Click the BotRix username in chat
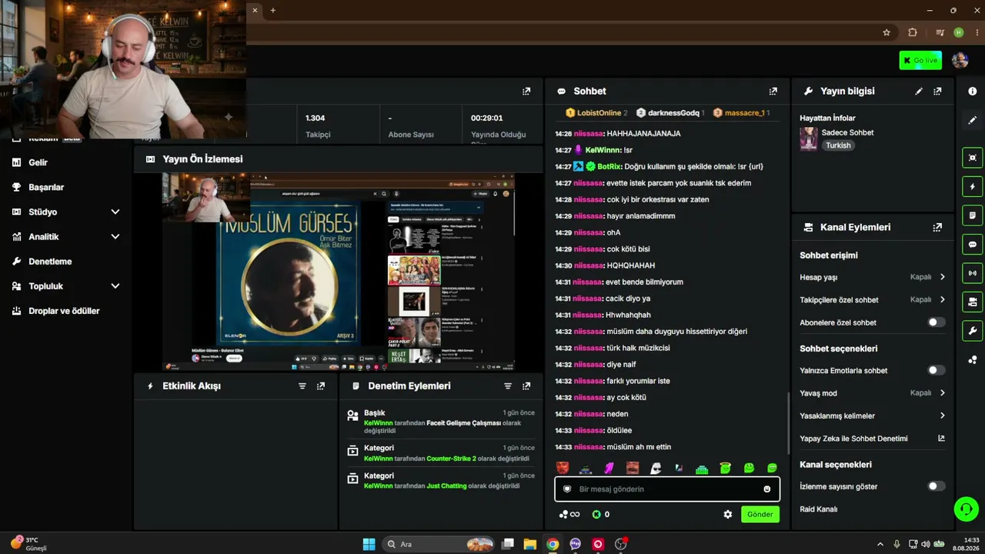Screen dimensions: 985x554 [609, 166]
